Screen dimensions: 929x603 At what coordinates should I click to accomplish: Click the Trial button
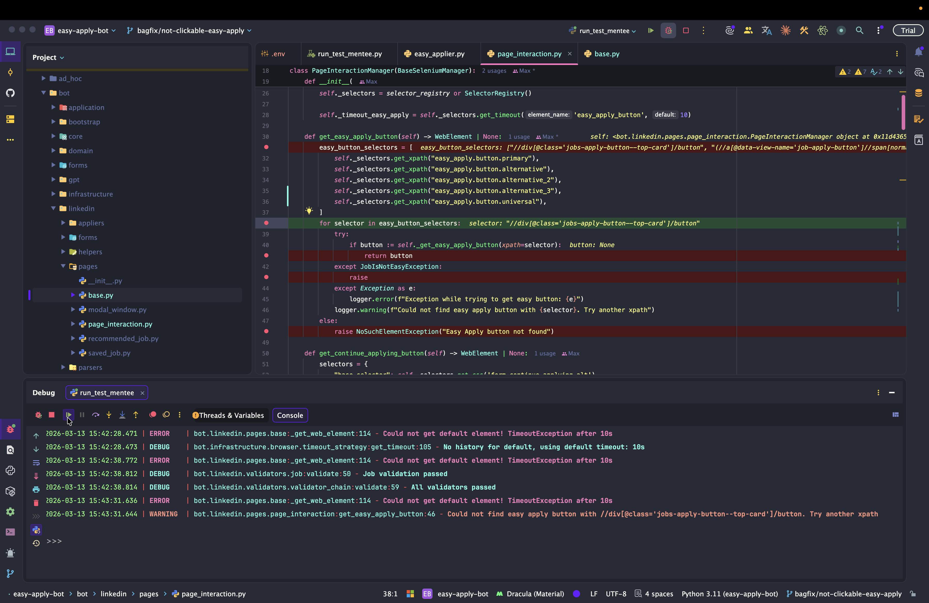click(x=908, y=30)
